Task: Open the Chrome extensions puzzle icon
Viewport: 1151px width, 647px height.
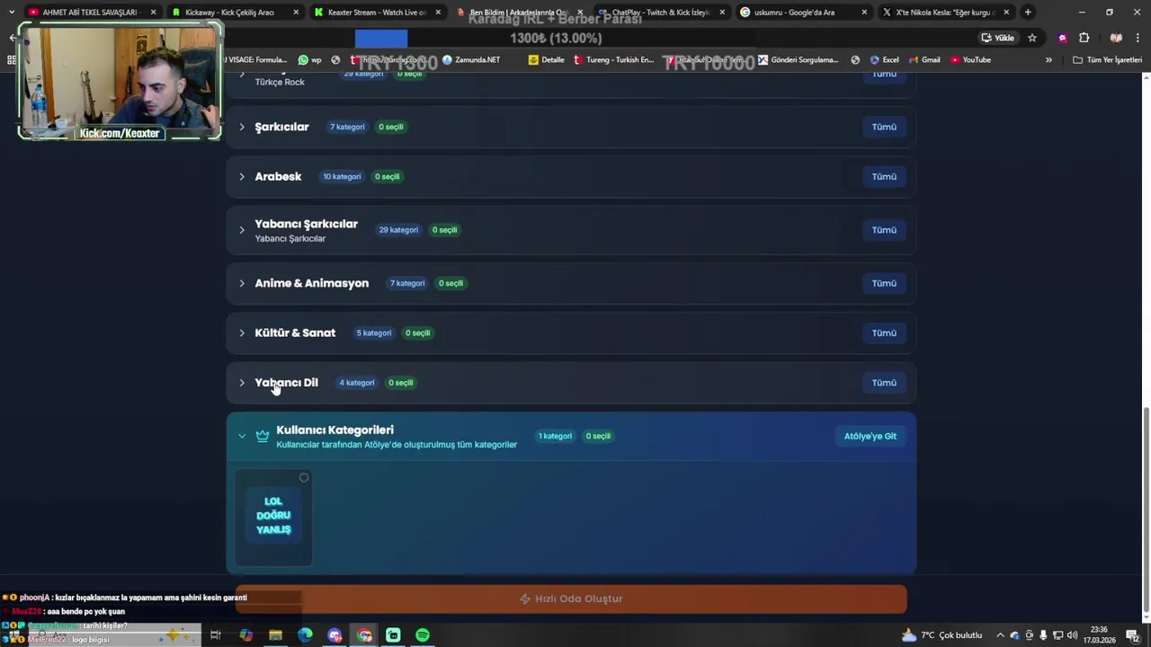Action: [1084, 38]
